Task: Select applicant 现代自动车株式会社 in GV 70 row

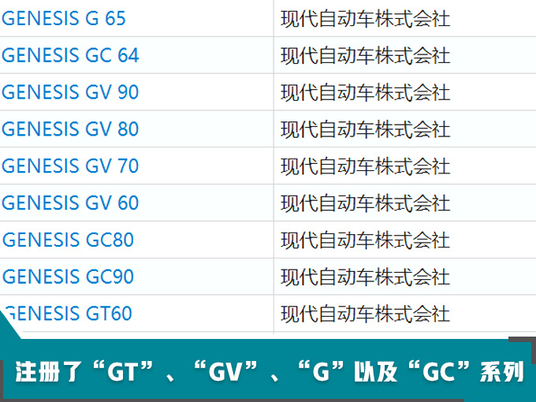Action: coord(365,166)
